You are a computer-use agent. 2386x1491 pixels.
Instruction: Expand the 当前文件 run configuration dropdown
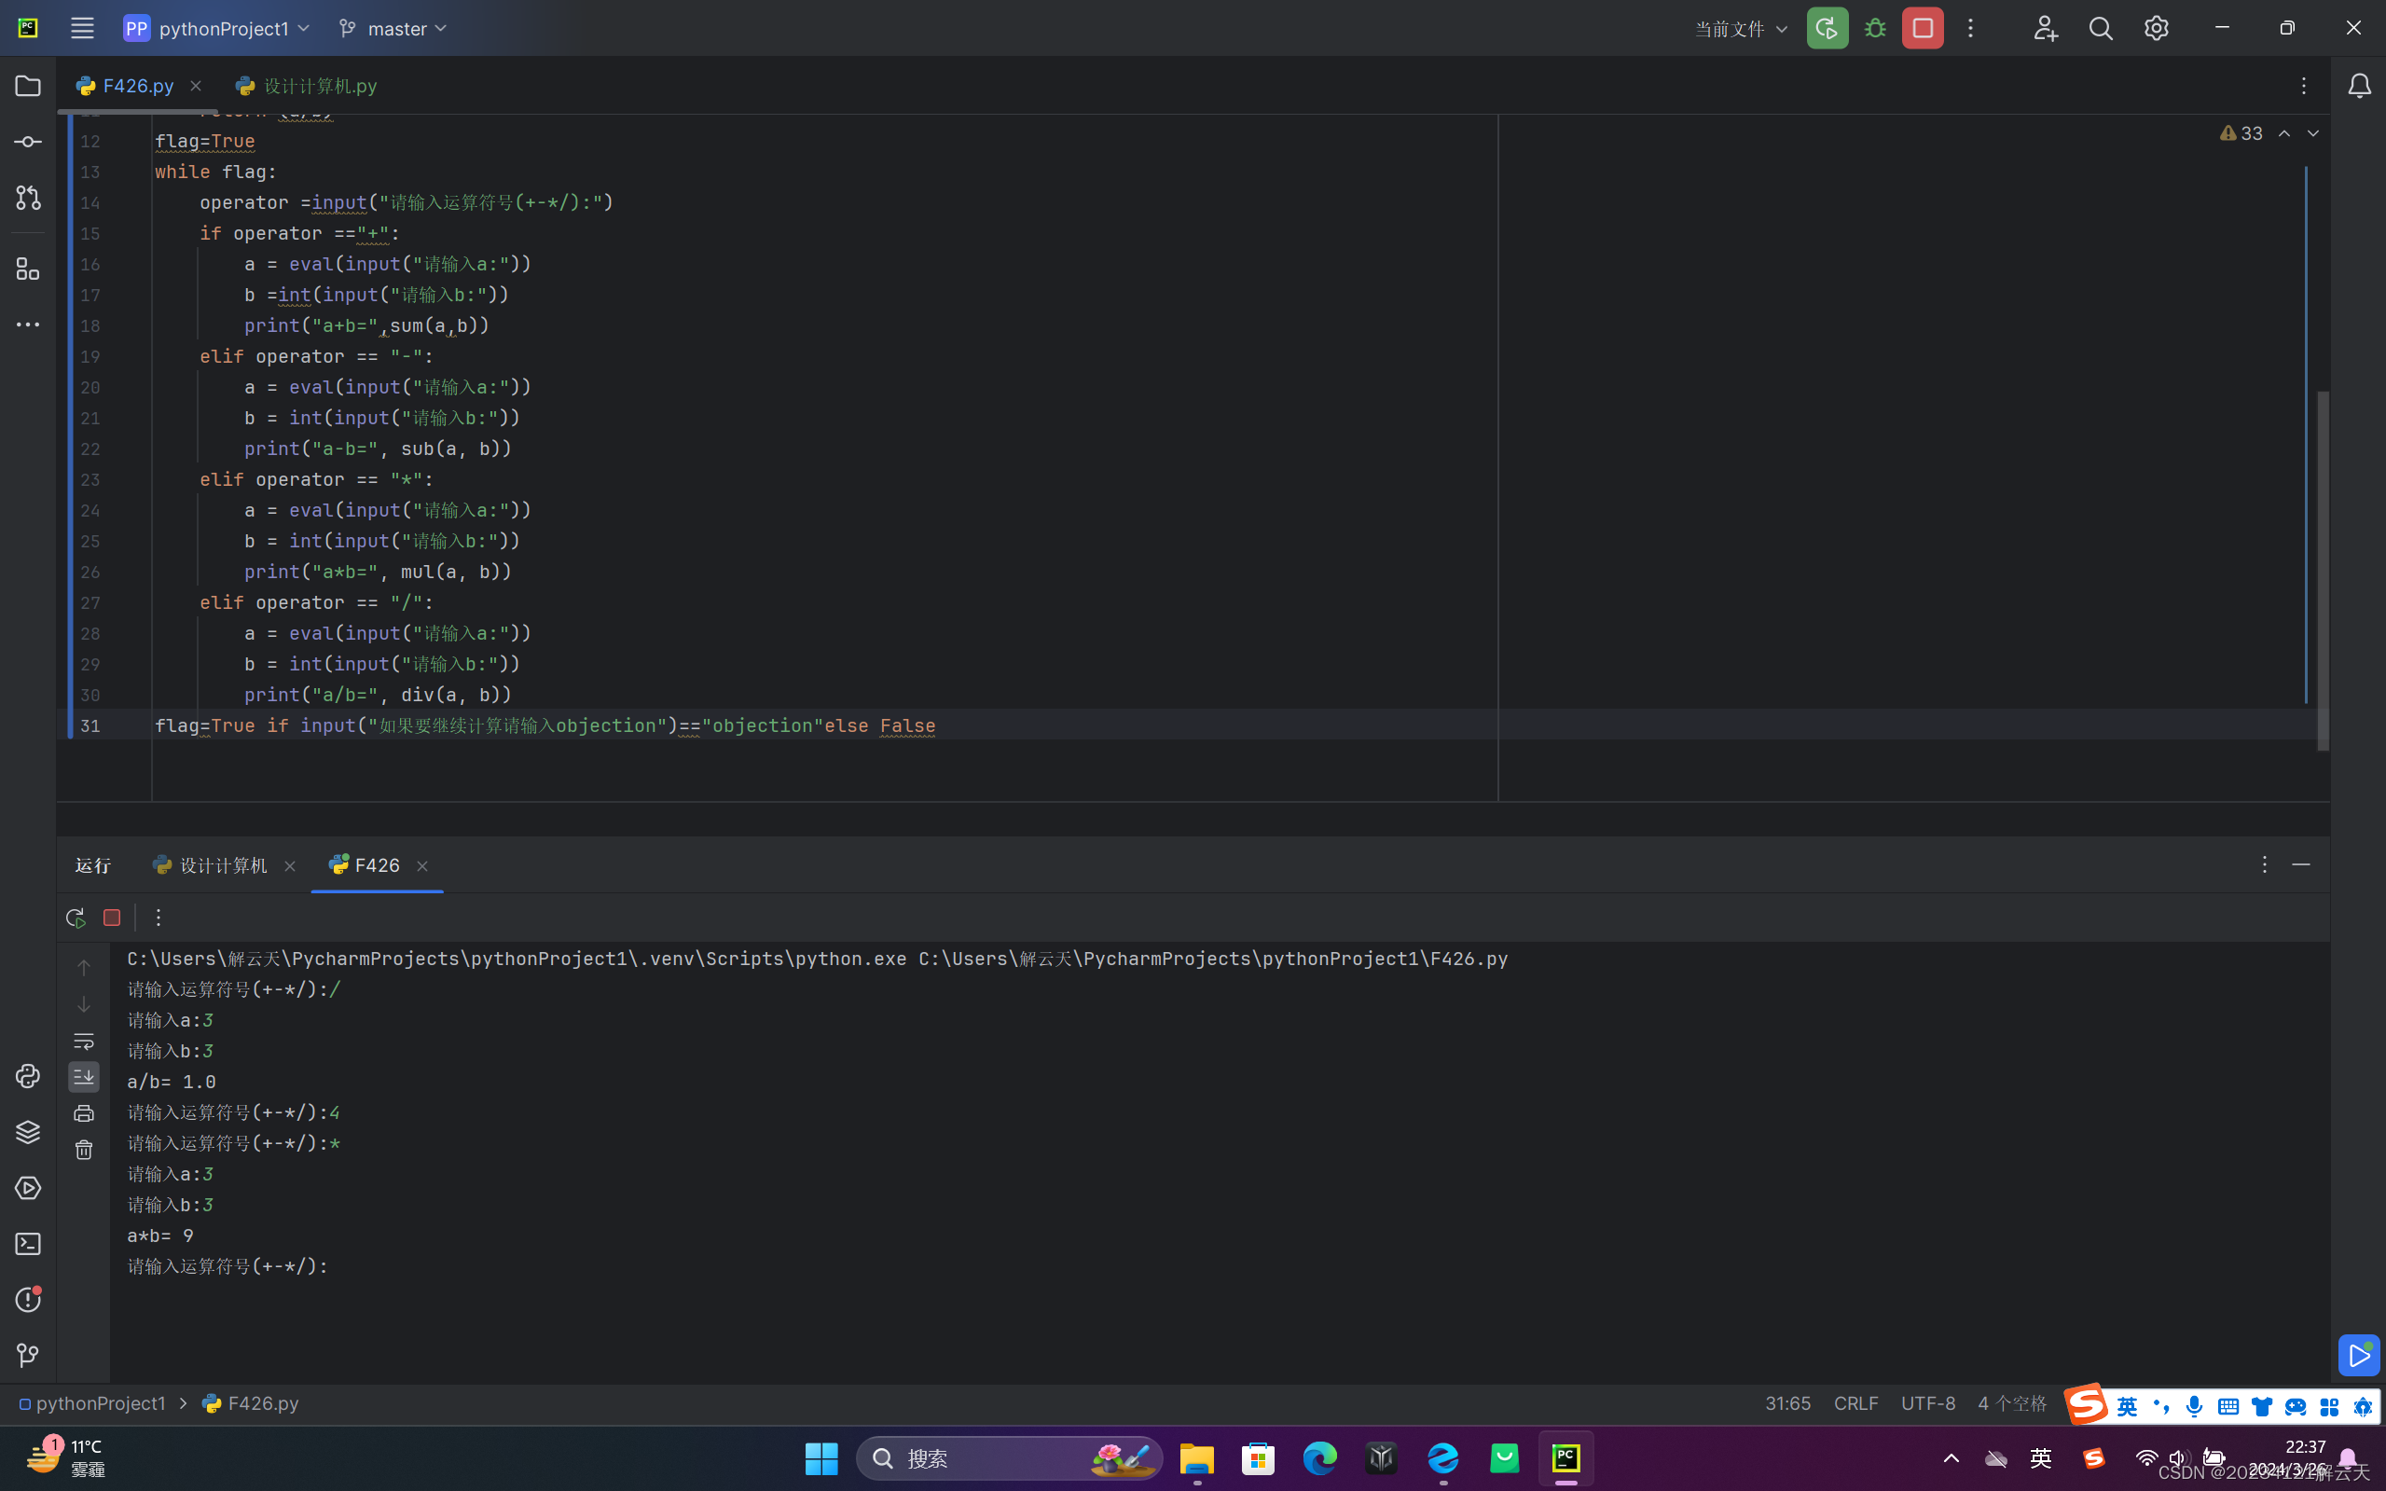[1740, 29]
